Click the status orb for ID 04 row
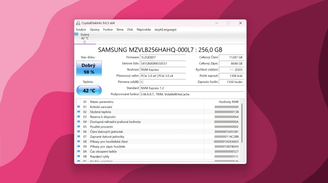The height and width of the screenshot is (183, 328). click(x=79, y=122)
